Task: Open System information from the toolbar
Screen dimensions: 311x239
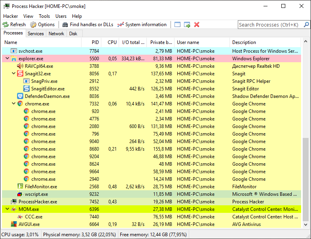Action: [142, 25]
